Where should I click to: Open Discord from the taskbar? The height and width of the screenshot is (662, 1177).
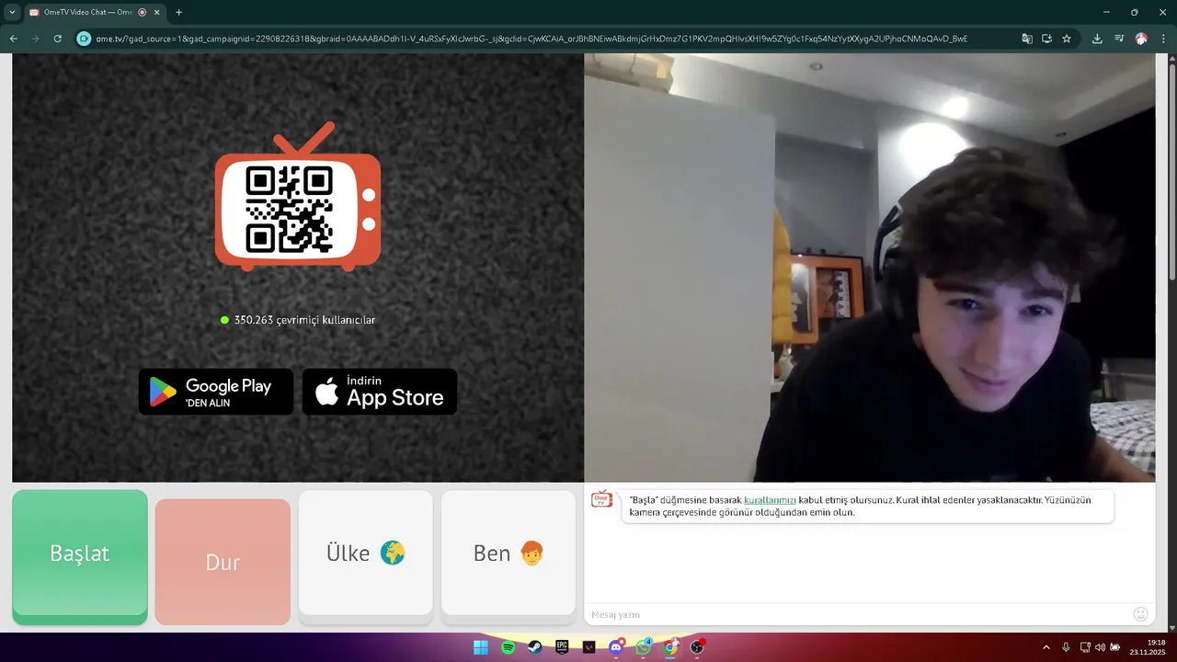pos(616,647)
